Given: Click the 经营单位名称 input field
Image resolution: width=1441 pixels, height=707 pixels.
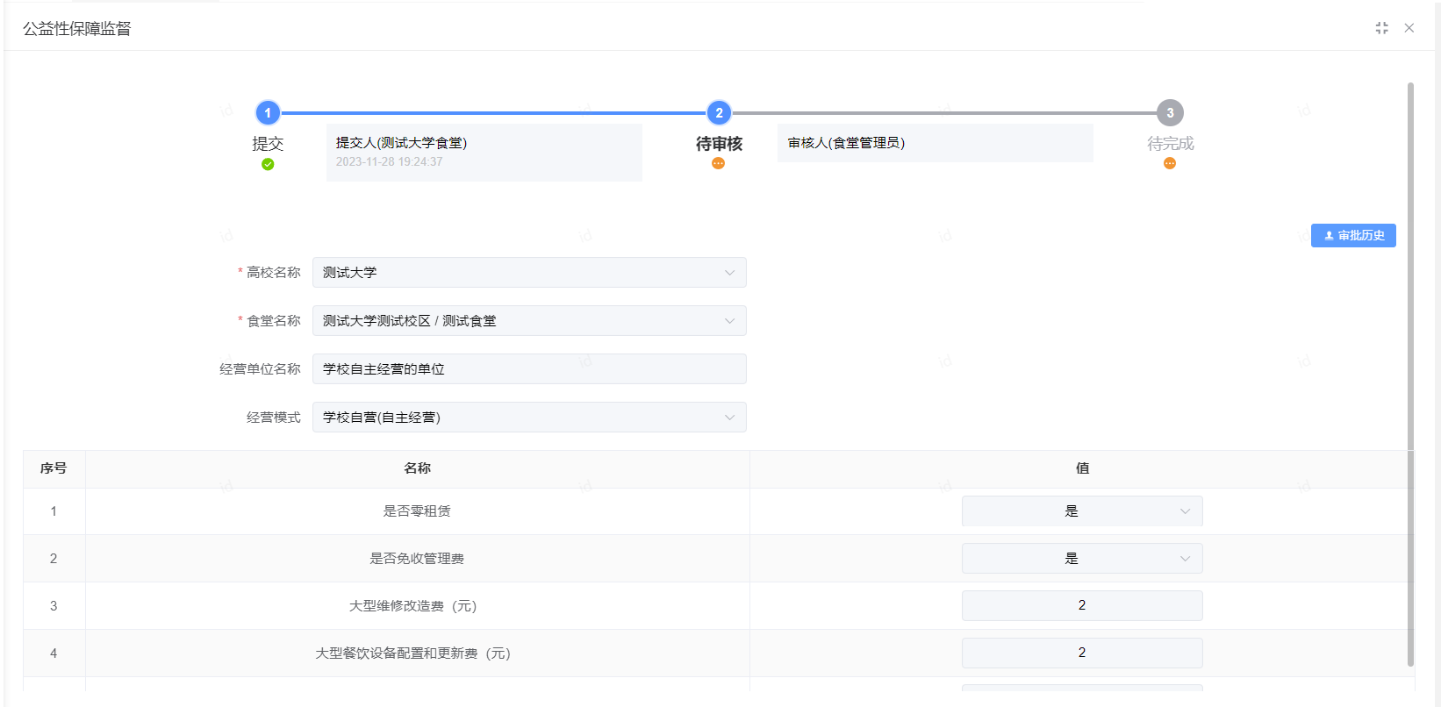Looking at the screenshot, I should [528, 369].
